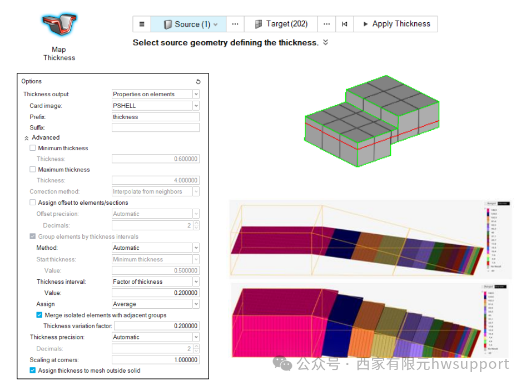Open Start thickness dropdown
The height and width of the screenshot is (385, 526).
pos(156,259)
